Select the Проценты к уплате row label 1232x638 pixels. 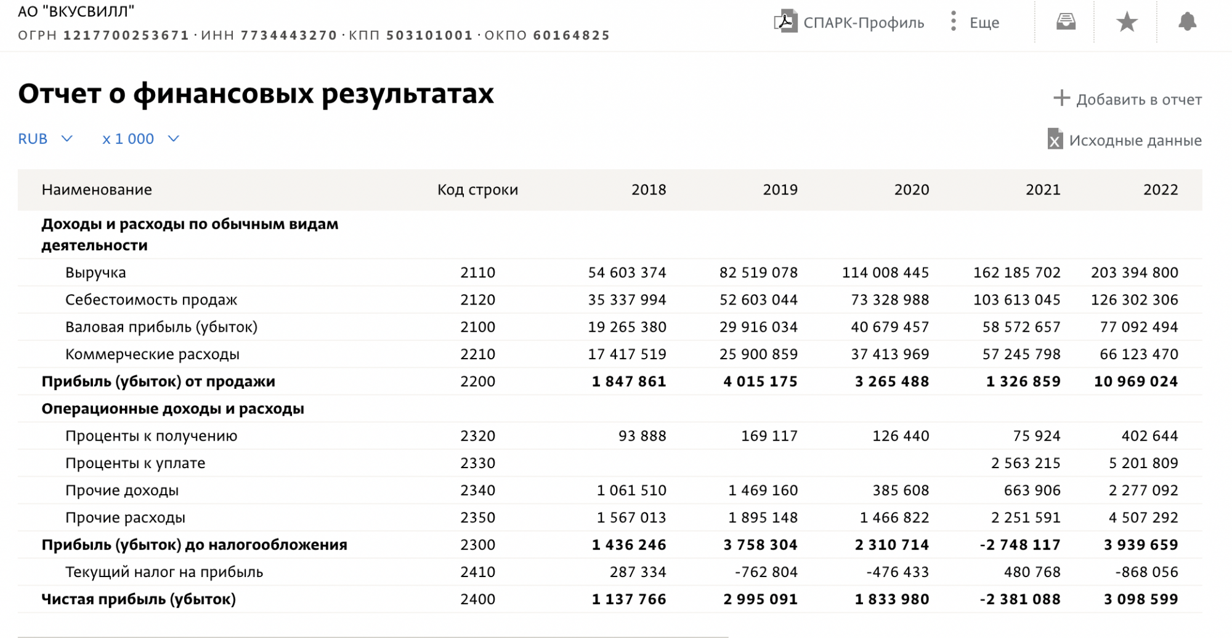(135, 463)
